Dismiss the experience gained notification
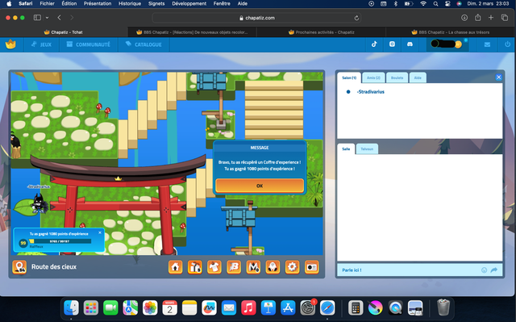The image size is (516, 322). [x=100, y=232]
